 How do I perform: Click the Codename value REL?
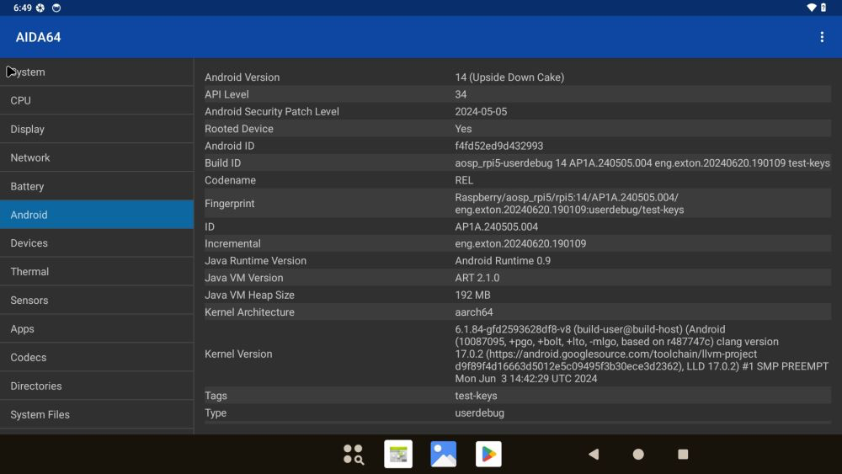464,180
